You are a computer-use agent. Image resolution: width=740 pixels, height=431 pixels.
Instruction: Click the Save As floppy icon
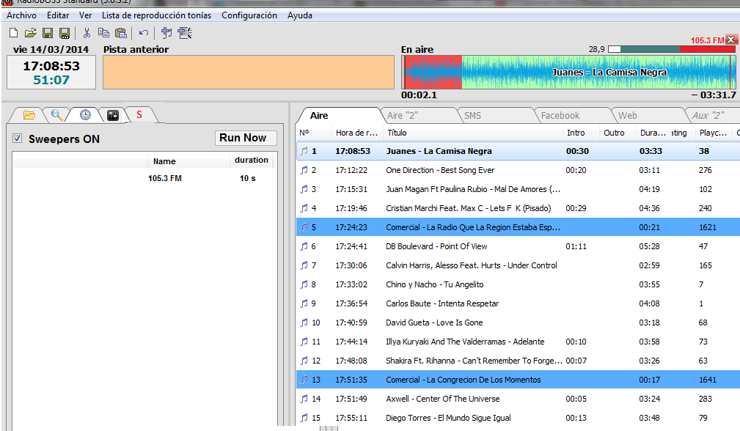coord(65,32)
